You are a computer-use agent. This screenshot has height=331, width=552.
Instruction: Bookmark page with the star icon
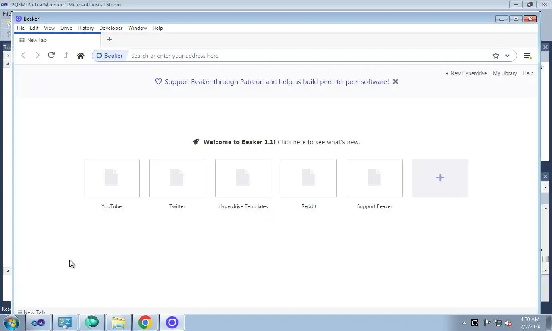tap(496, 56)
